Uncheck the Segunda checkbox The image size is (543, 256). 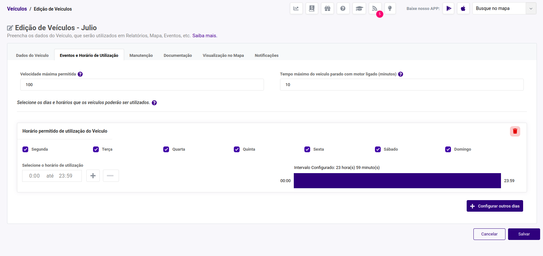click(x=25, y=149)
